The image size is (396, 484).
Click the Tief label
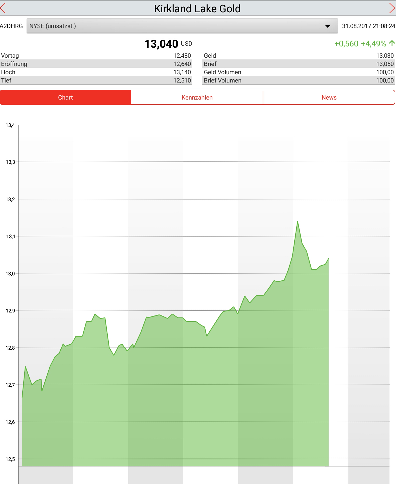(x=6, y=80)
